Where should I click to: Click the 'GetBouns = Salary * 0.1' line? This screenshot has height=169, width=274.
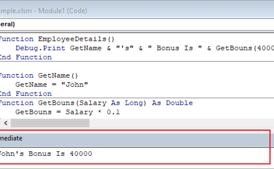click(x=68, y=112)
